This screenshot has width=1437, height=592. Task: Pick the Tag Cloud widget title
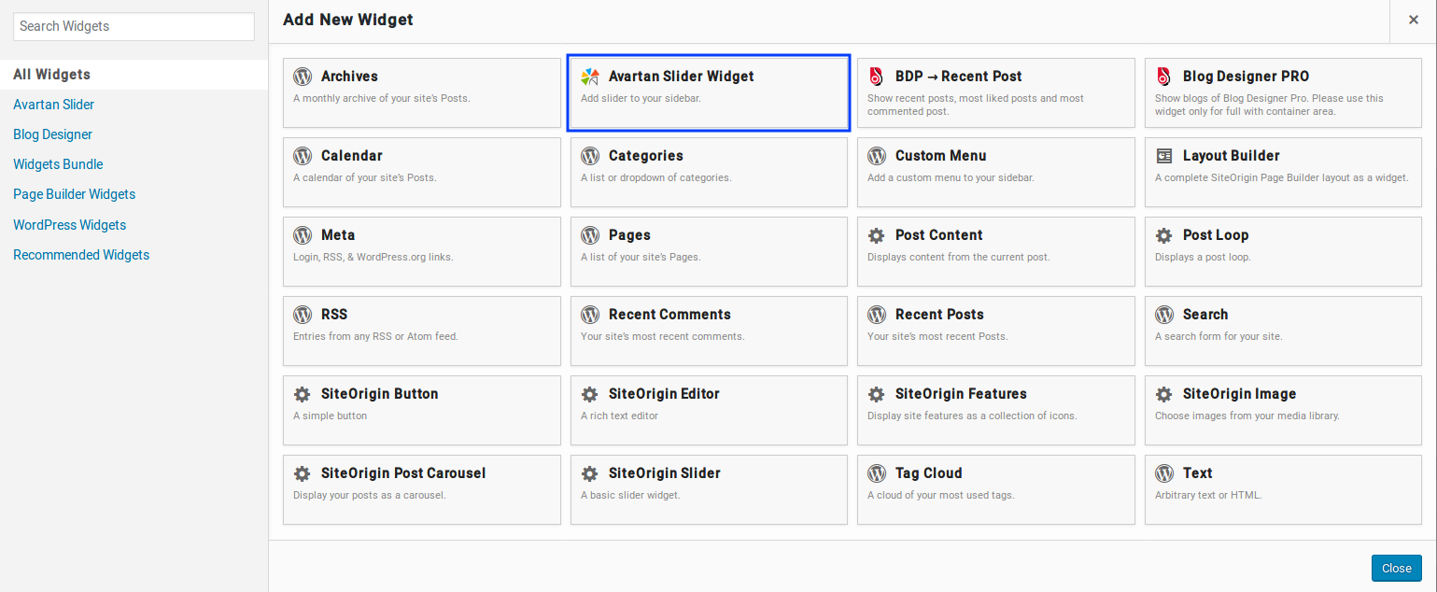pyautogui.click(x=928, y=473)
